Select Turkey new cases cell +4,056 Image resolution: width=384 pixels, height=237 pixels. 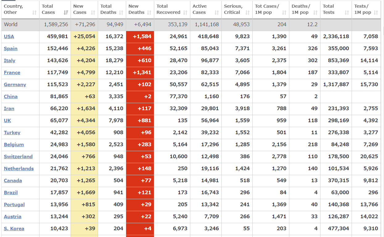pos(85,132)
